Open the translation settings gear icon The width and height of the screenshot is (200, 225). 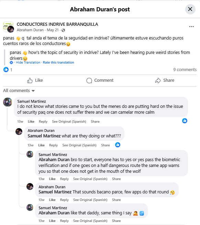click(11, 63)
